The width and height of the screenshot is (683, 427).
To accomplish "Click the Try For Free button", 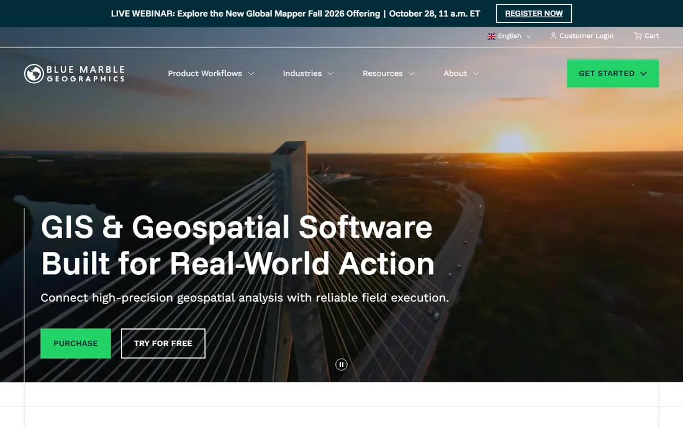I will (163, 343).
